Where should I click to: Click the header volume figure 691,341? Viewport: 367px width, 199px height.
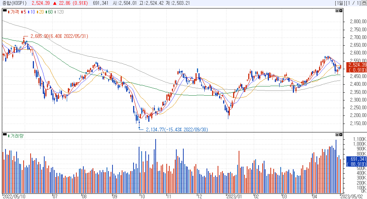(x=101, y=3)
